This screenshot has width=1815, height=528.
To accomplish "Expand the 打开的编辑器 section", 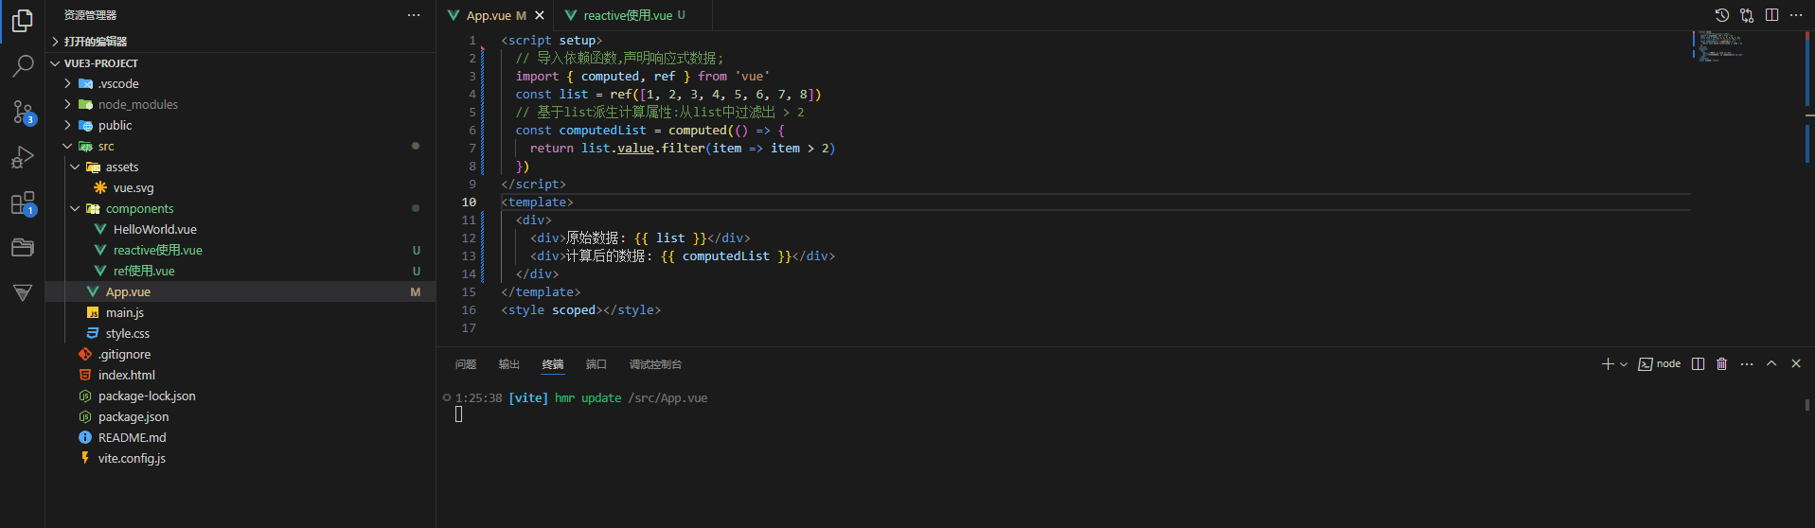I will point(240,42).
